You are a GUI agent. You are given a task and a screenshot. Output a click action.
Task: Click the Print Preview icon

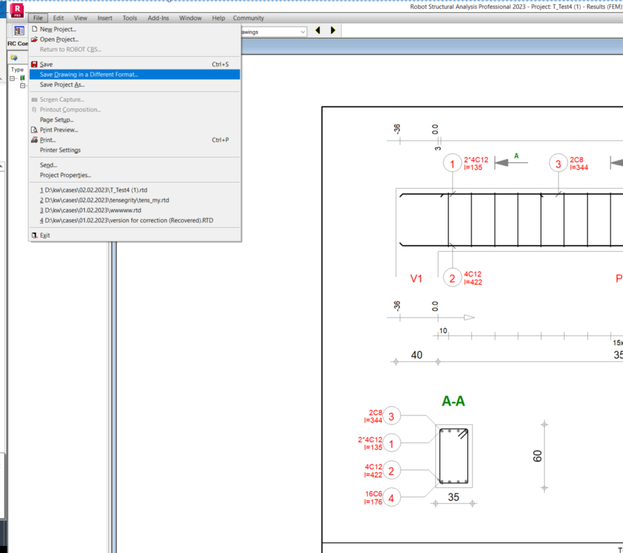click(34, 129)
